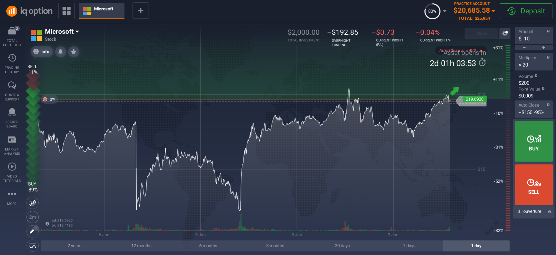The image size is (556, 255).
Task: Open Video Tutorials
Action: coord(12,172)
